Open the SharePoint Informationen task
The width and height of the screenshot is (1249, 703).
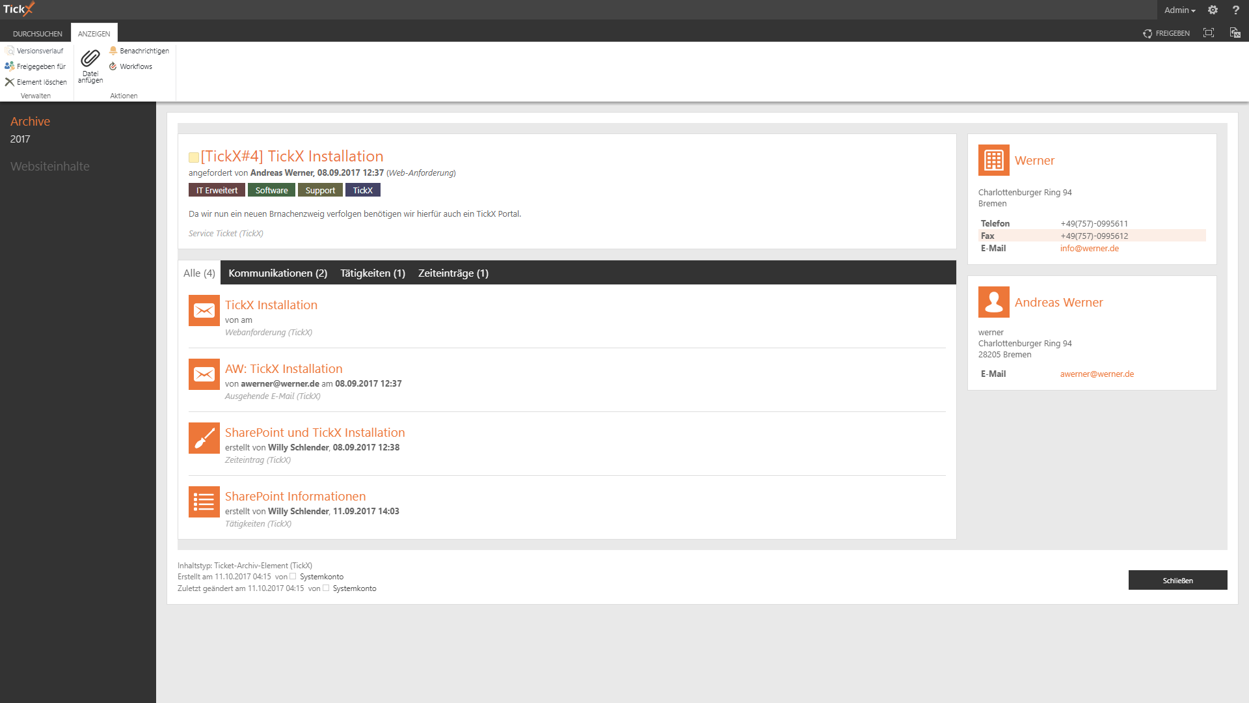[295, 496]
